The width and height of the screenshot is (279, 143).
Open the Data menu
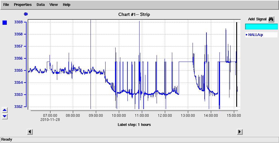click(41, 5)
